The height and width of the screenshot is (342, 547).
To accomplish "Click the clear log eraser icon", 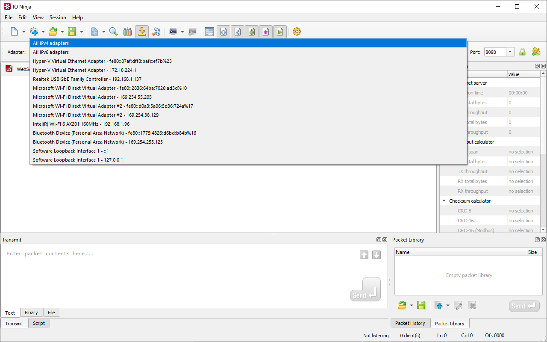I will (x=156, y=32).
